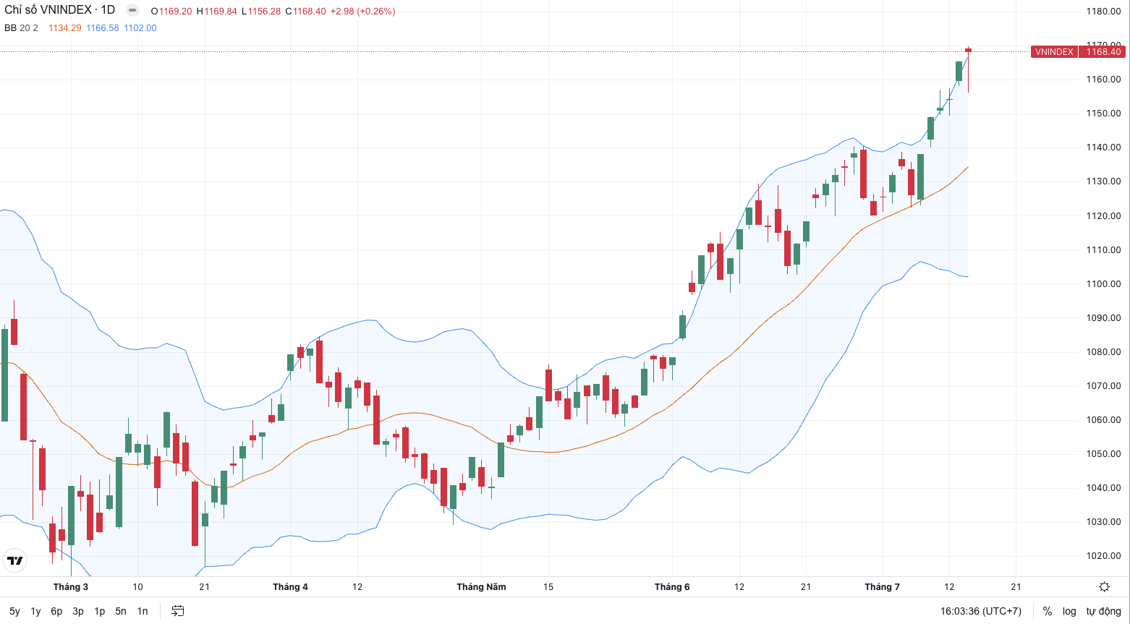Click the 1070.00 price axis label
This screenshot has height=624, width=1130.
(x=1103, y=386)
